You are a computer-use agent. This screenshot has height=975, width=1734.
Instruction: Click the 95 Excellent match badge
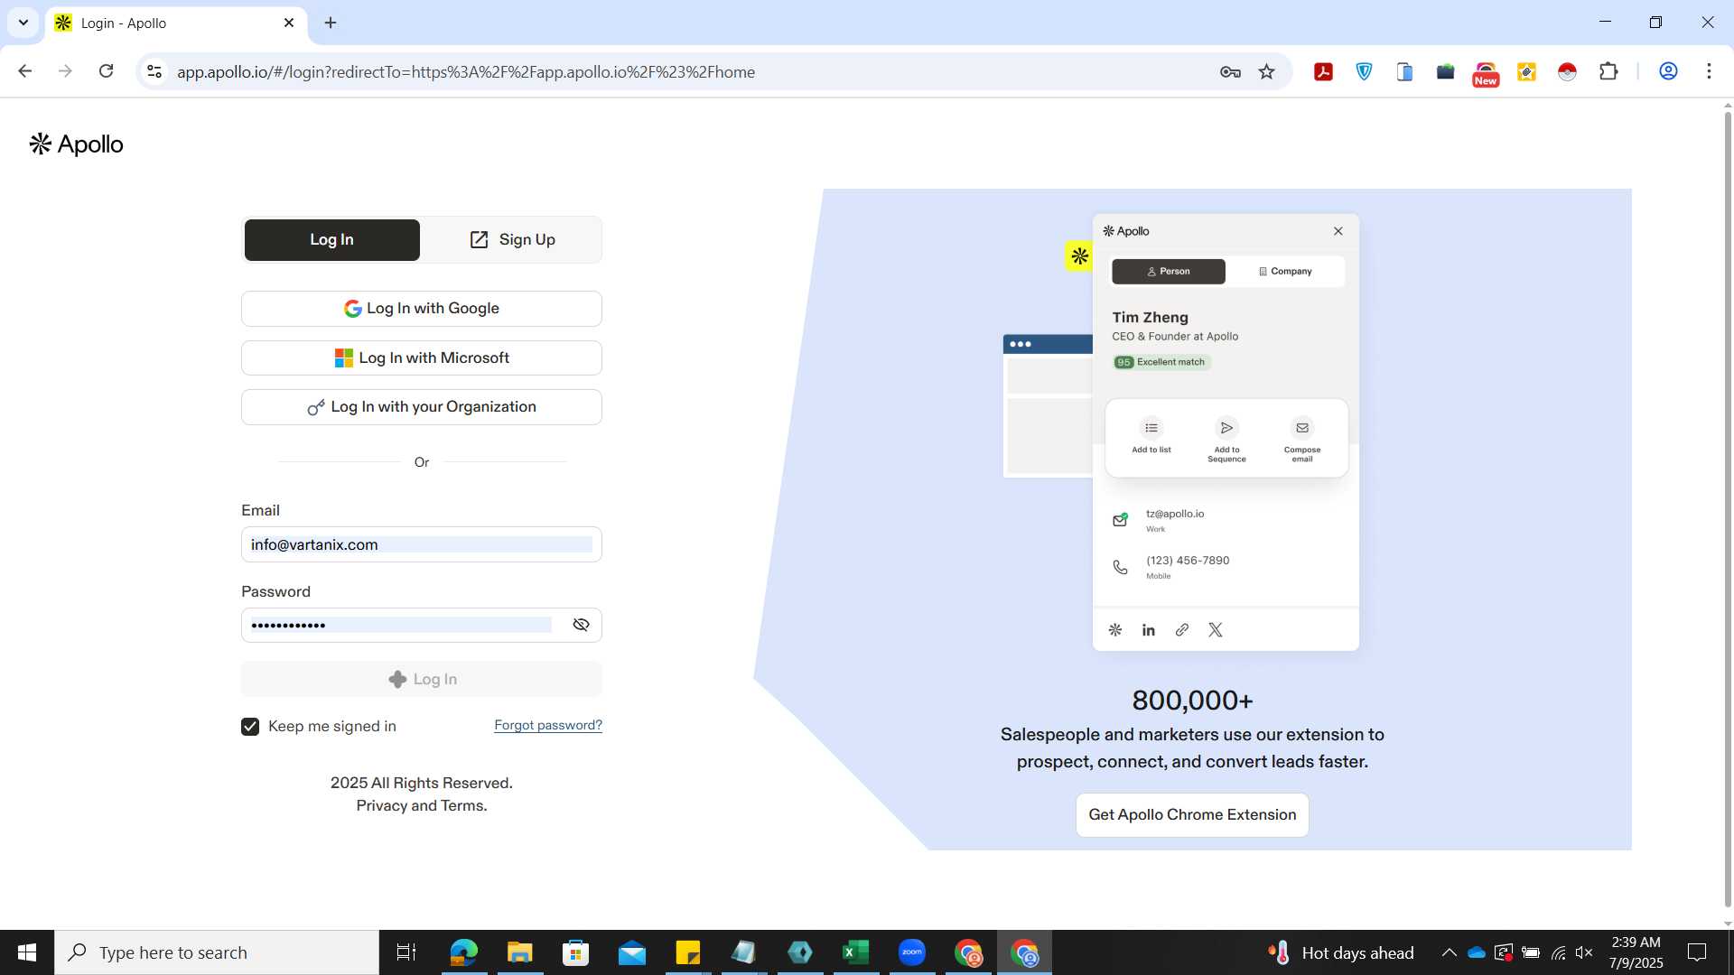coord(1161,362)
